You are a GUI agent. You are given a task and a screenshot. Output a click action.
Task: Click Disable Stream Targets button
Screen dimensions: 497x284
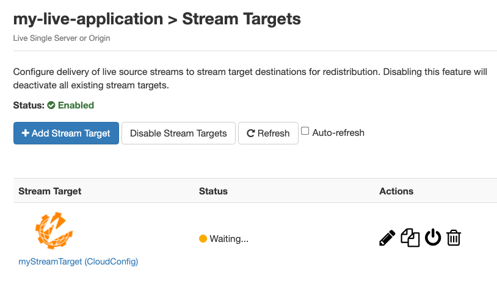178,133
